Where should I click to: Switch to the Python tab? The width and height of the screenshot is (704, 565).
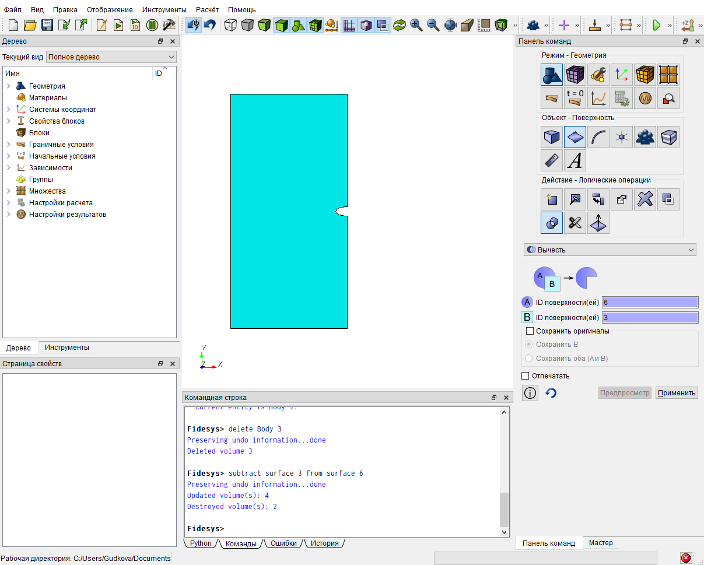tap(201, 543)
